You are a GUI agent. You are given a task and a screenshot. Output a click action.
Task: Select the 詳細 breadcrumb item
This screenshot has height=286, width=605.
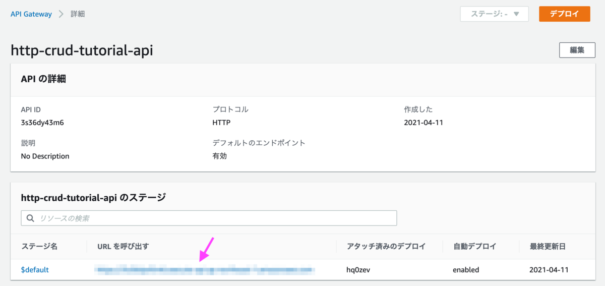coord(78,14)
